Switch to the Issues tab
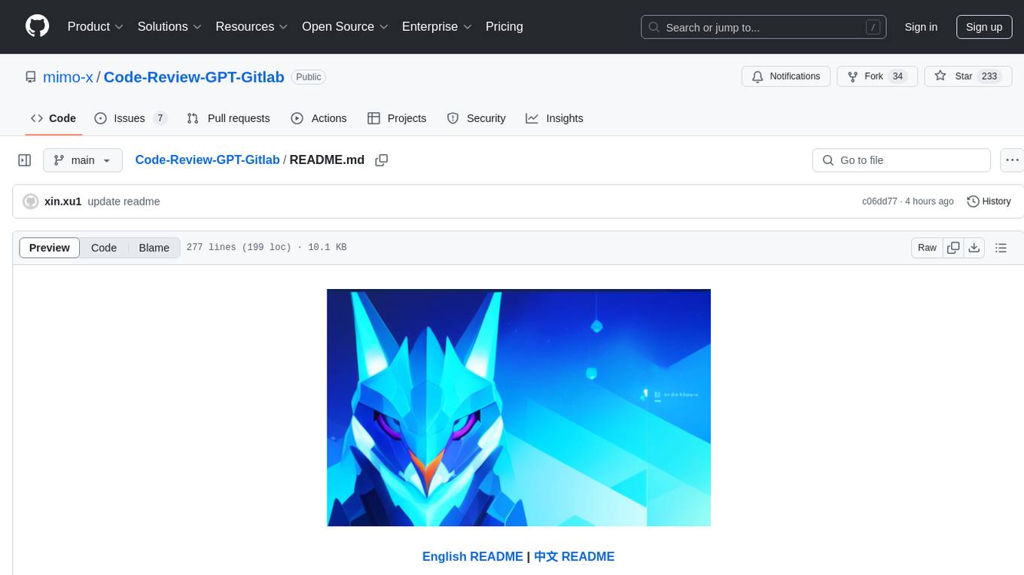 point(129,118)
